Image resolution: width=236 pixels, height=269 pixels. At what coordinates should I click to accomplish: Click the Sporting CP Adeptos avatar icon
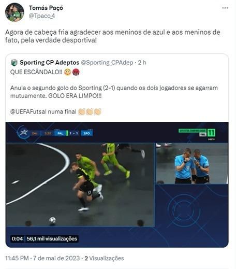pyautogui.click(x=14, y=63)
